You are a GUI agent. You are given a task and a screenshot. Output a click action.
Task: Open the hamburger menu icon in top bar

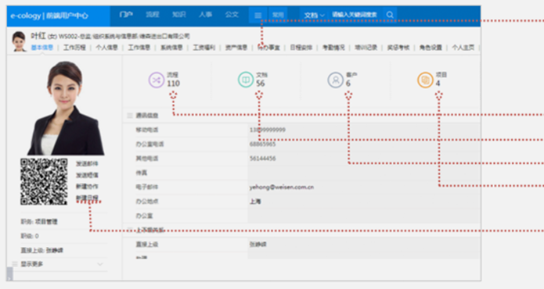tap(258, 15)
